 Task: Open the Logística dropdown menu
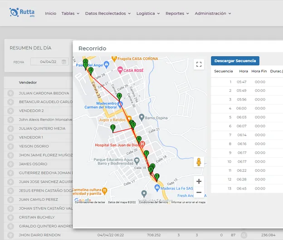click(x=148, y=13)
